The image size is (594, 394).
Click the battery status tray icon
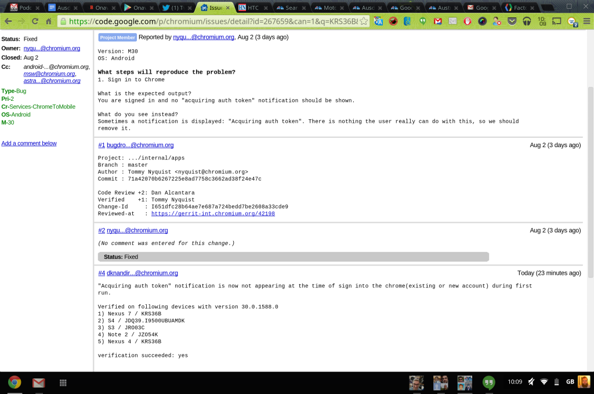coord(556,382)
